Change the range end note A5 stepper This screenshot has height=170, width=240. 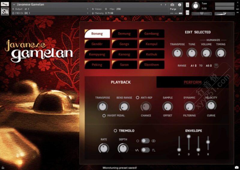[x=211, y=65]
